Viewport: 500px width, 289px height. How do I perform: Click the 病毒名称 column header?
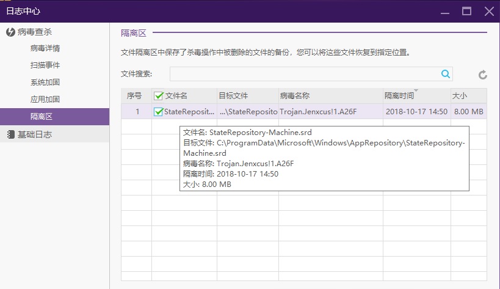tap(331, 96)
